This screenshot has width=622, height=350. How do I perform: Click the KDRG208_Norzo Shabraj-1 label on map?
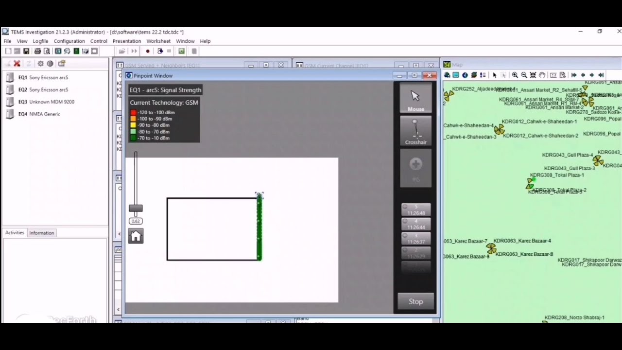point(574,317)
